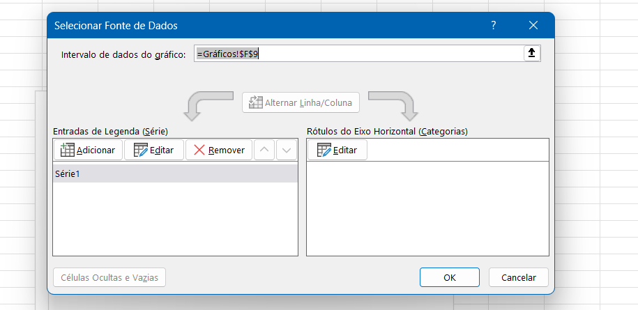Viewport: 638px width, 310px height.
Task: Click blank area below Série1 in series list
Action: 176,219
